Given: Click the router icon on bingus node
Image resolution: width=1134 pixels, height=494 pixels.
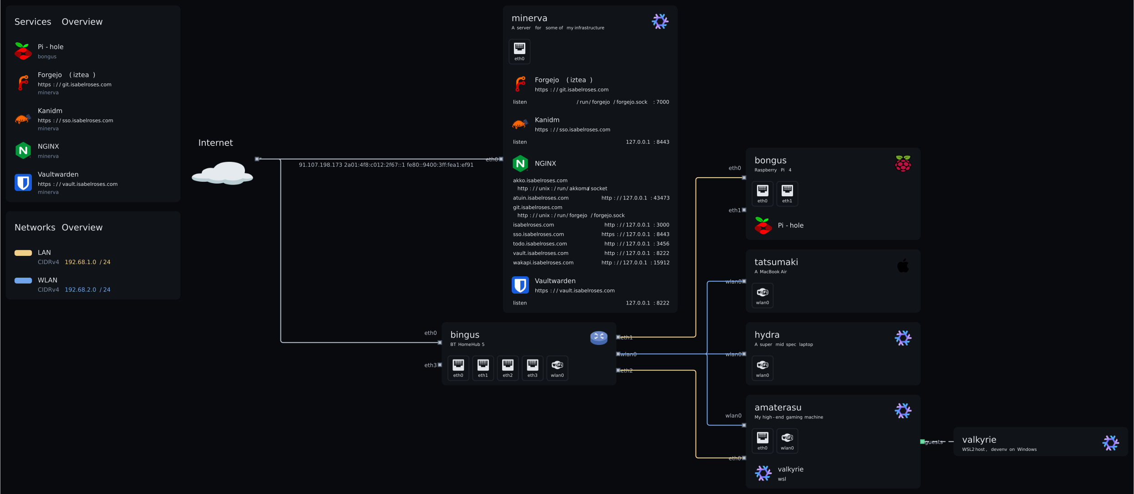Looking at the screenshot, I should coord(599,338).
